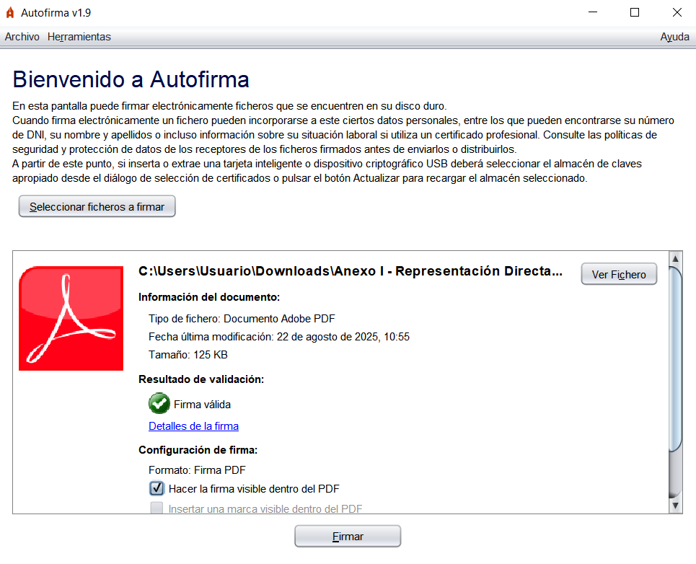Click the Insertar una marca visible checkbox
The width and height of the screenshot is (696, 564).
point(157,508)
